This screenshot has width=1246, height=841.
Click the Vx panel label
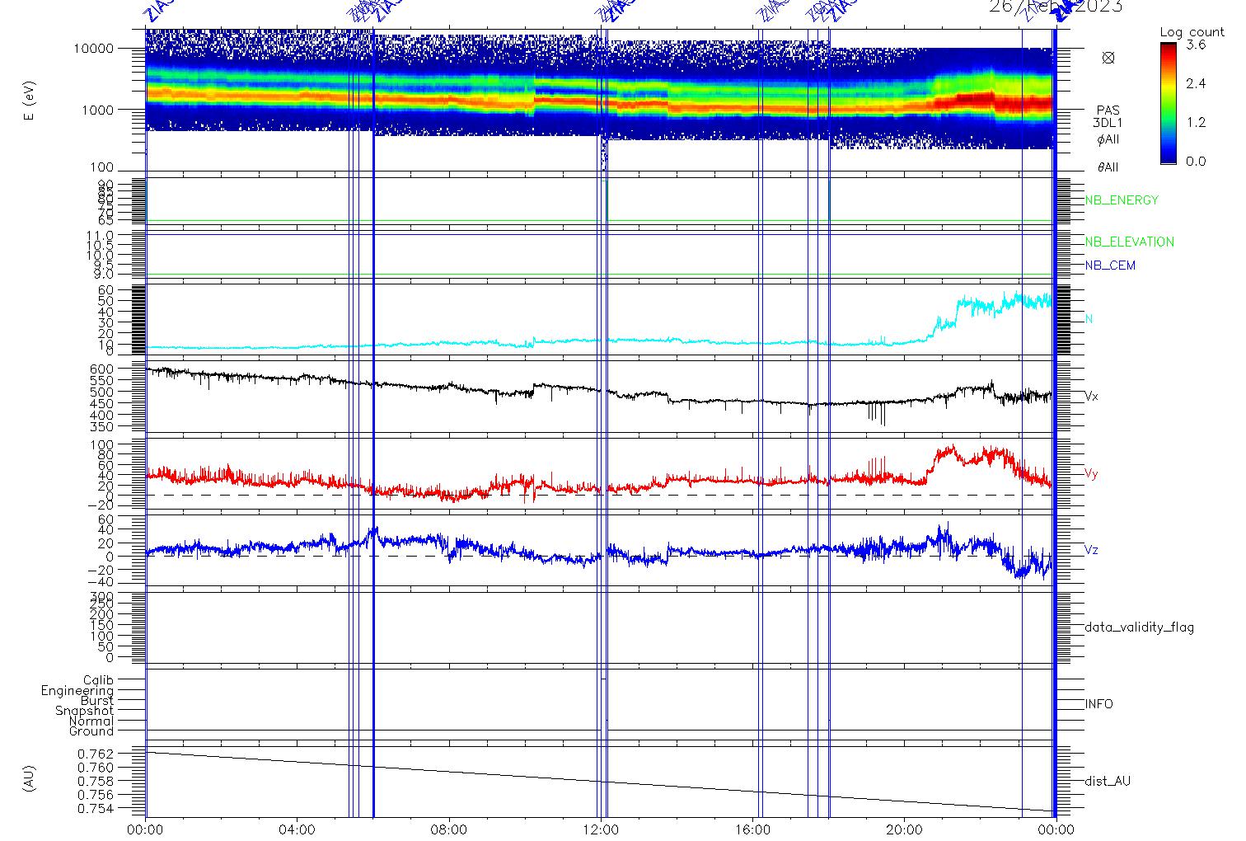point(1091,397)
